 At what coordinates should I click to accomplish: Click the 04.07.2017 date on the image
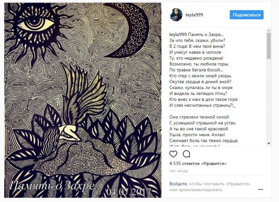[x=129, y=192]
